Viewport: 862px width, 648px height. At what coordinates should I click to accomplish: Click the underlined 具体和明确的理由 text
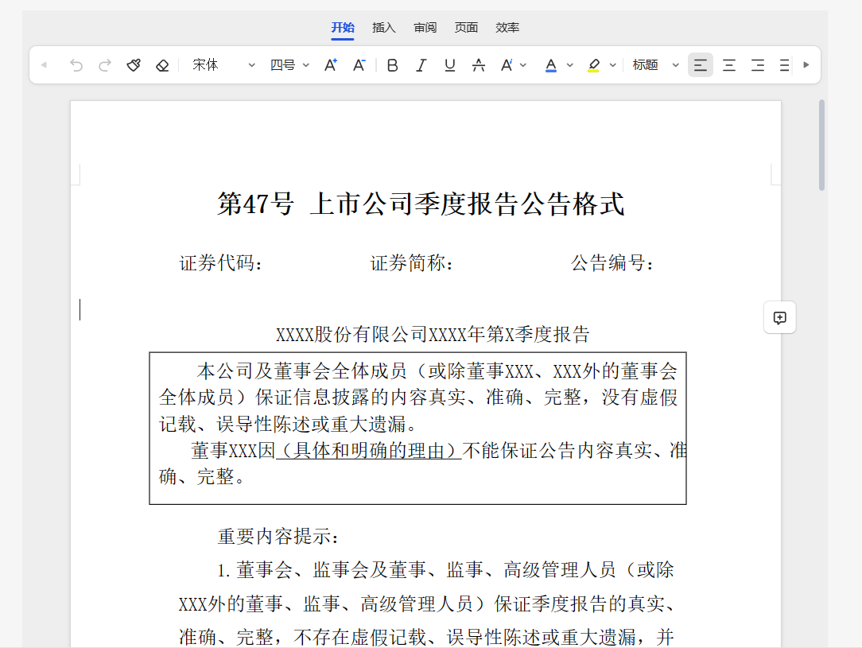[x=368, y=451]
